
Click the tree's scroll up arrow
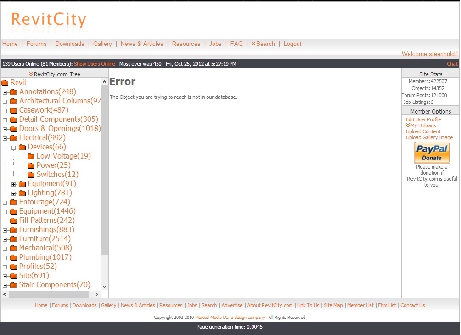pyautogui.click(x=104, y=82)
